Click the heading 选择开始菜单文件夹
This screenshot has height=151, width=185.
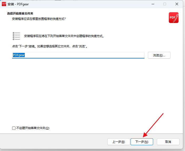pos(20,13)
